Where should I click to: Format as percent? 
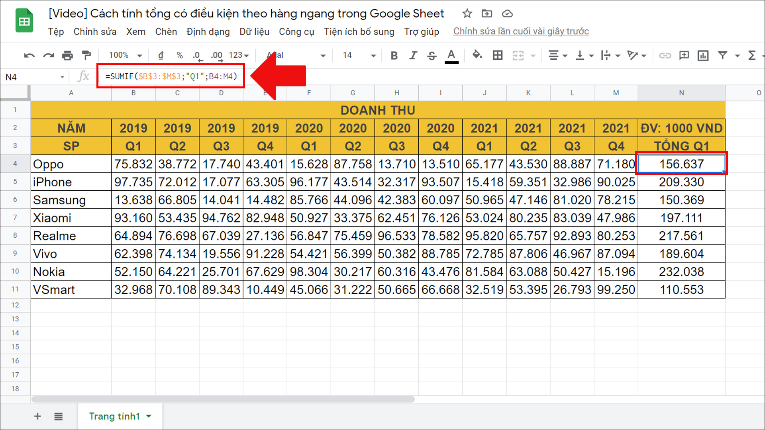coord(180,55)
